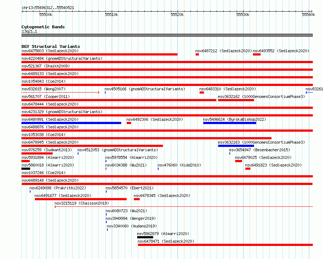
Task: Click nsv6478471 (Sedlazeck2020) label
Action: (166, 241)
